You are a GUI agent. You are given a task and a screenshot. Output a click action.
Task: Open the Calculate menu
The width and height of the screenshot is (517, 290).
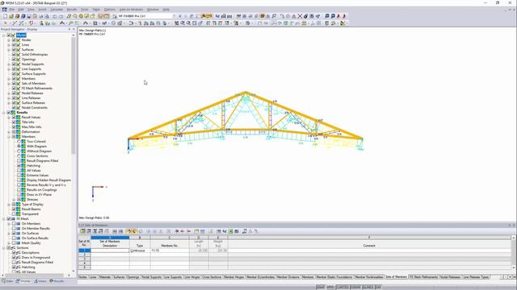pos(57,10)
